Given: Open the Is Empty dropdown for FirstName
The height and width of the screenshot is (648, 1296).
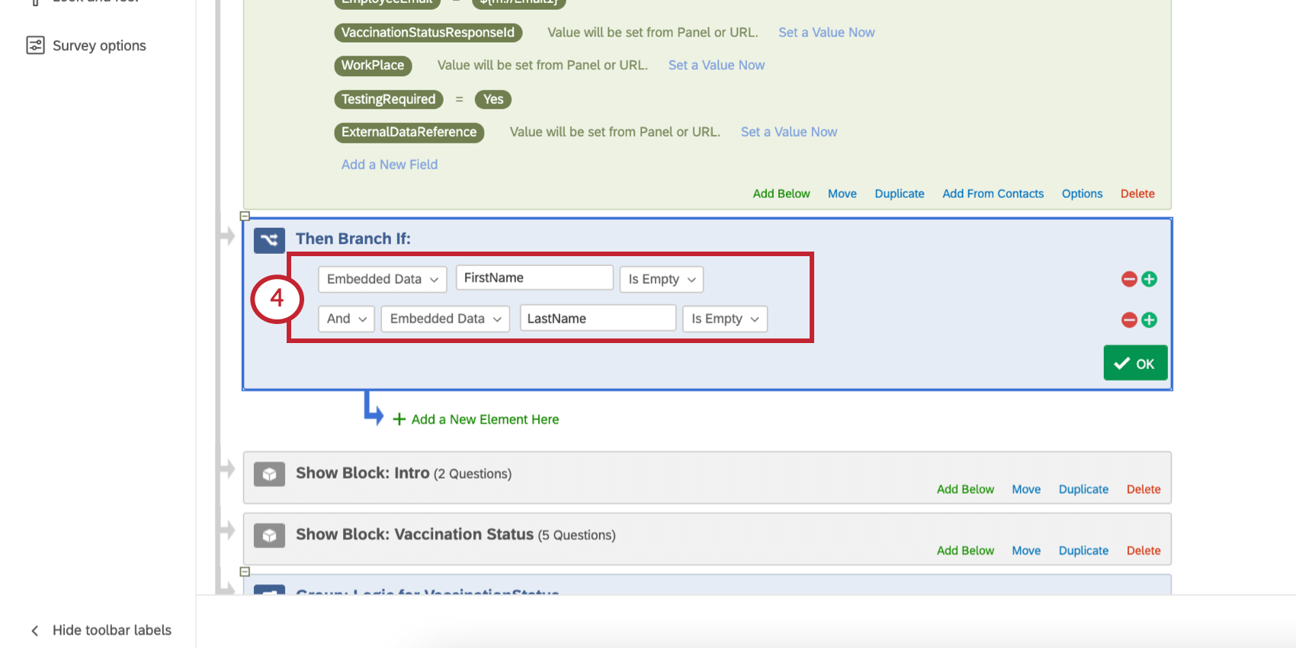Looking at the screenshot, I should pos(661,279).
